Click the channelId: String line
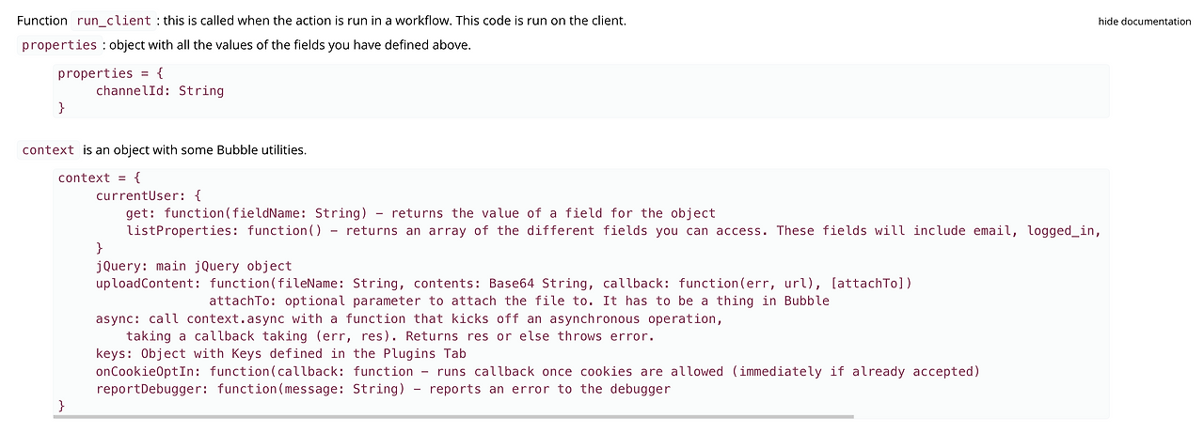The image size is (1204, 433). point(159,91)
